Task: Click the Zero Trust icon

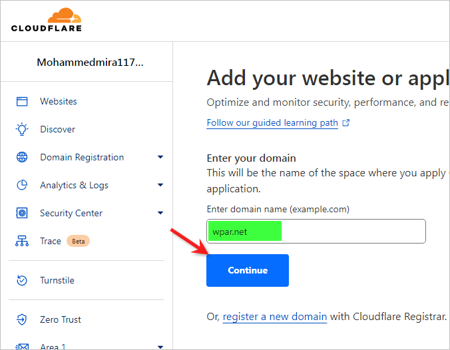Action: (22, 320)
